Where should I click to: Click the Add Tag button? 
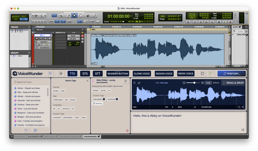pos(98,103)
